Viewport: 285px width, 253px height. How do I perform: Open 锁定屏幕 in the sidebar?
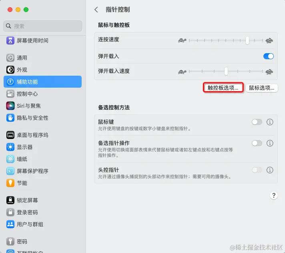pos(42,200)
